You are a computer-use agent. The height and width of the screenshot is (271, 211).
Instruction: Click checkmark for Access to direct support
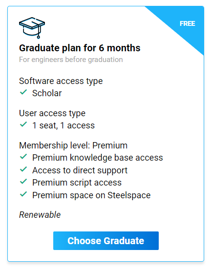pyautogui.click(x=23, y=169)
